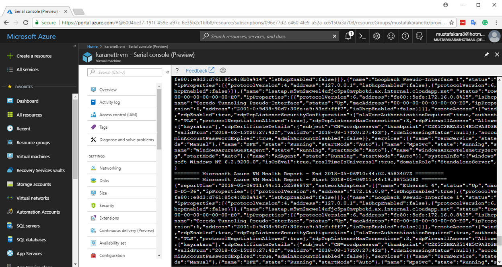Click the Size icon
Viewport: 502px width, 267px height.
(93, 193)
